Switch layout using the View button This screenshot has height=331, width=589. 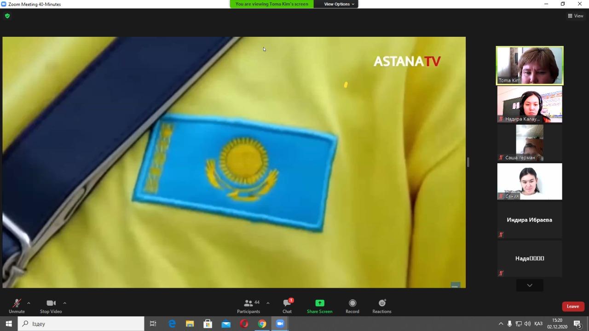point(575,16)
